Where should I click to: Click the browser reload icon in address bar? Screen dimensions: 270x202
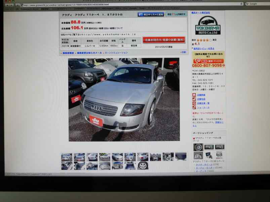[241, 4]
